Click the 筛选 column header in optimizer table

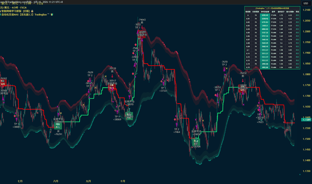click(x=297, y=12)
